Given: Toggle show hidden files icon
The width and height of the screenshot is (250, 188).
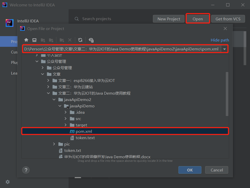Looking at the screenshot, I should coord(91,40).
